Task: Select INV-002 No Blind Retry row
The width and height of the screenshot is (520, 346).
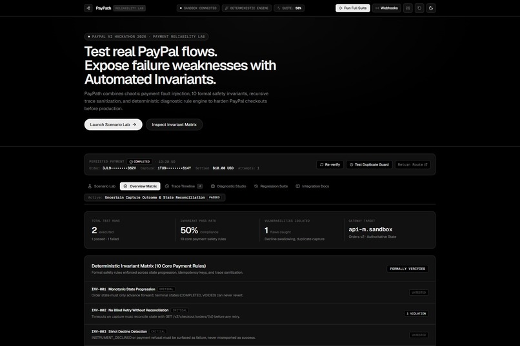Action: coord(259,314)
